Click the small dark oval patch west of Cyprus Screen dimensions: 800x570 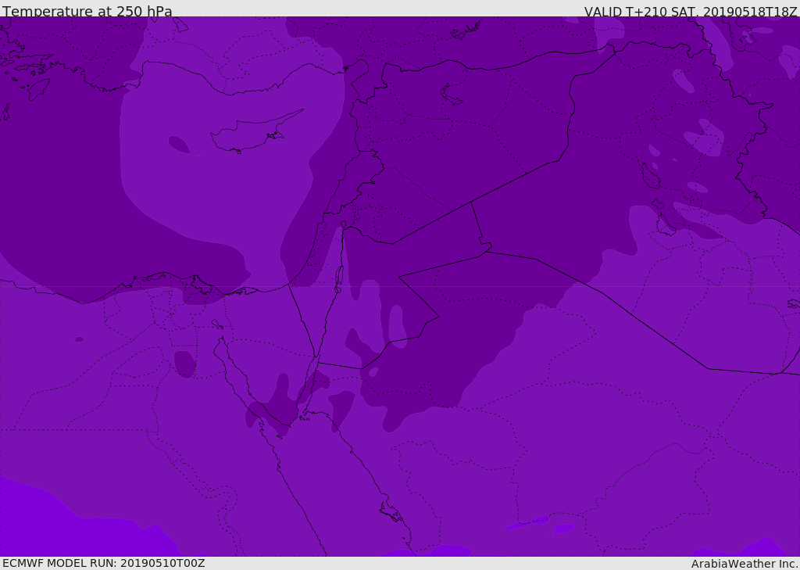tap(179, 144)
